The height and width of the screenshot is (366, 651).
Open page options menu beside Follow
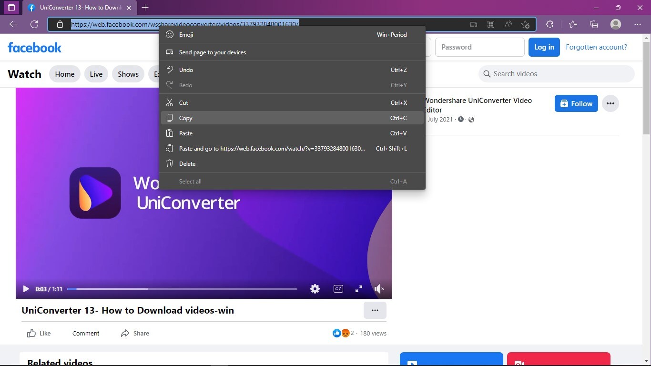click(x=610, y=103)
